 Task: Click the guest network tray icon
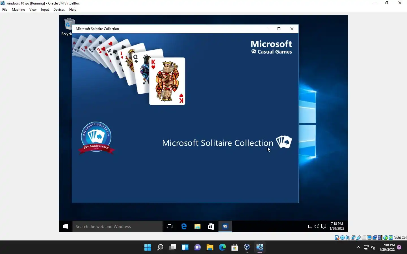310,226
